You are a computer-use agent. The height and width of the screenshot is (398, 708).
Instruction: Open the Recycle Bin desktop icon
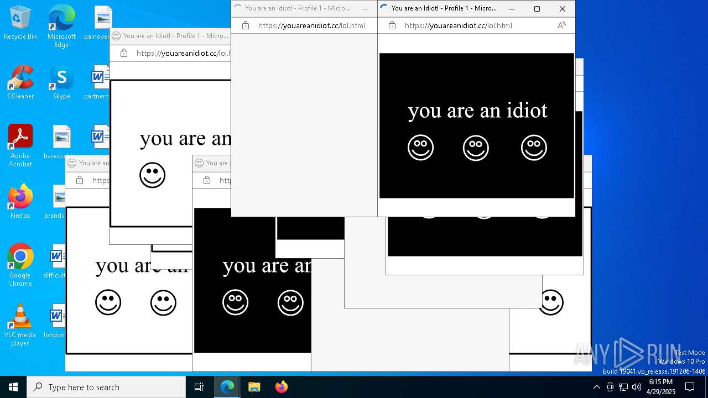click(x=20, y=23)
